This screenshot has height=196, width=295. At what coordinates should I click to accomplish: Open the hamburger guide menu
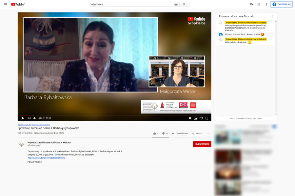pos(6,4)
